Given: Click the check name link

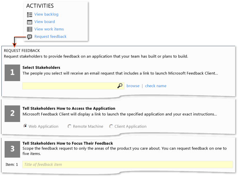Looking at the screenshot, I should [x=156, y=86].
